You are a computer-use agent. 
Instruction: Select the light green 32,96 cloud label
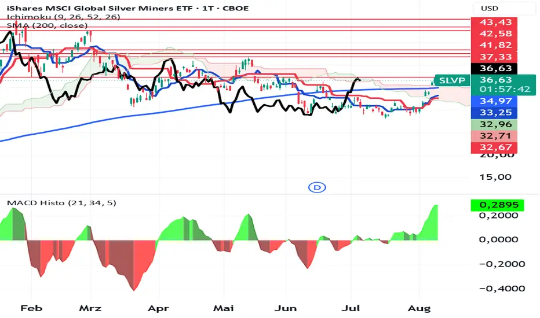pyautogui.click(x=494, y=124)
